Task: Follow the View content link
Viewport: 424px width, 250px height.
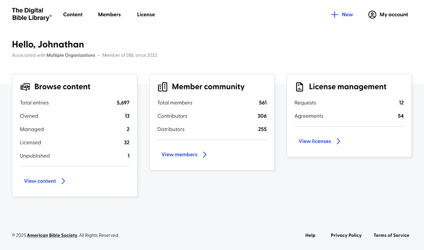Action: 40,181
